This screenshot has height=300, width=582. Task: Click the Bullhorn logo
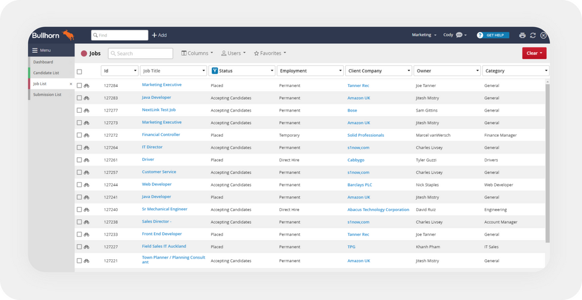click(53, 35)
